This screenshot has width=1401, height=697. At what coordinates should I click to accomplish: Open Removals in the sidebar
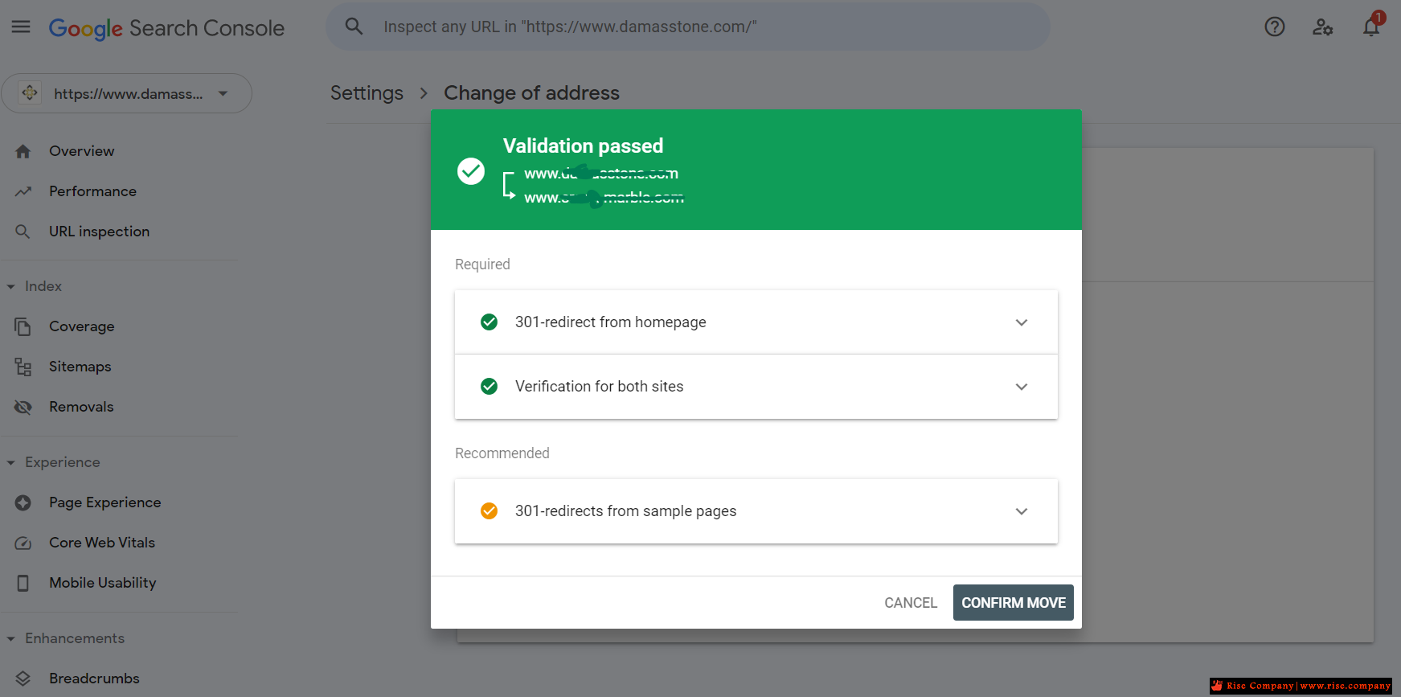coord(81,407)
